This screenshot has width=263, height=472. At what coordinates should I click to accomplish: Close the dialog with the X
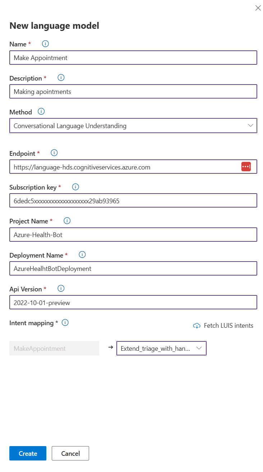[258, 8]
